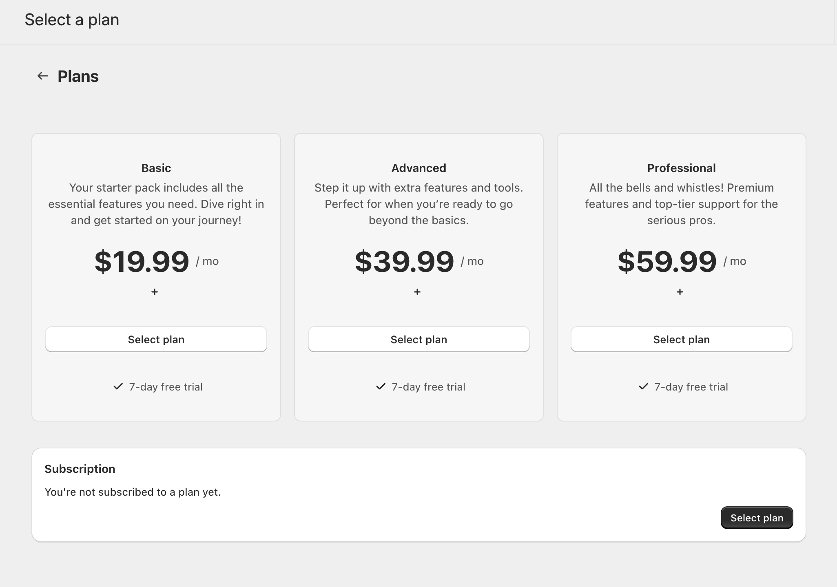Select the Advanced plan
The width and height of the screenshot is (837, 587).
pyautogui.click(x=418, y=339)
